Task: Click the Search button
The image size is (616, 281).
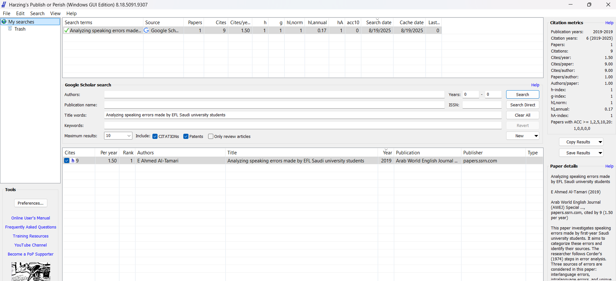Action: tap(523, 94)
